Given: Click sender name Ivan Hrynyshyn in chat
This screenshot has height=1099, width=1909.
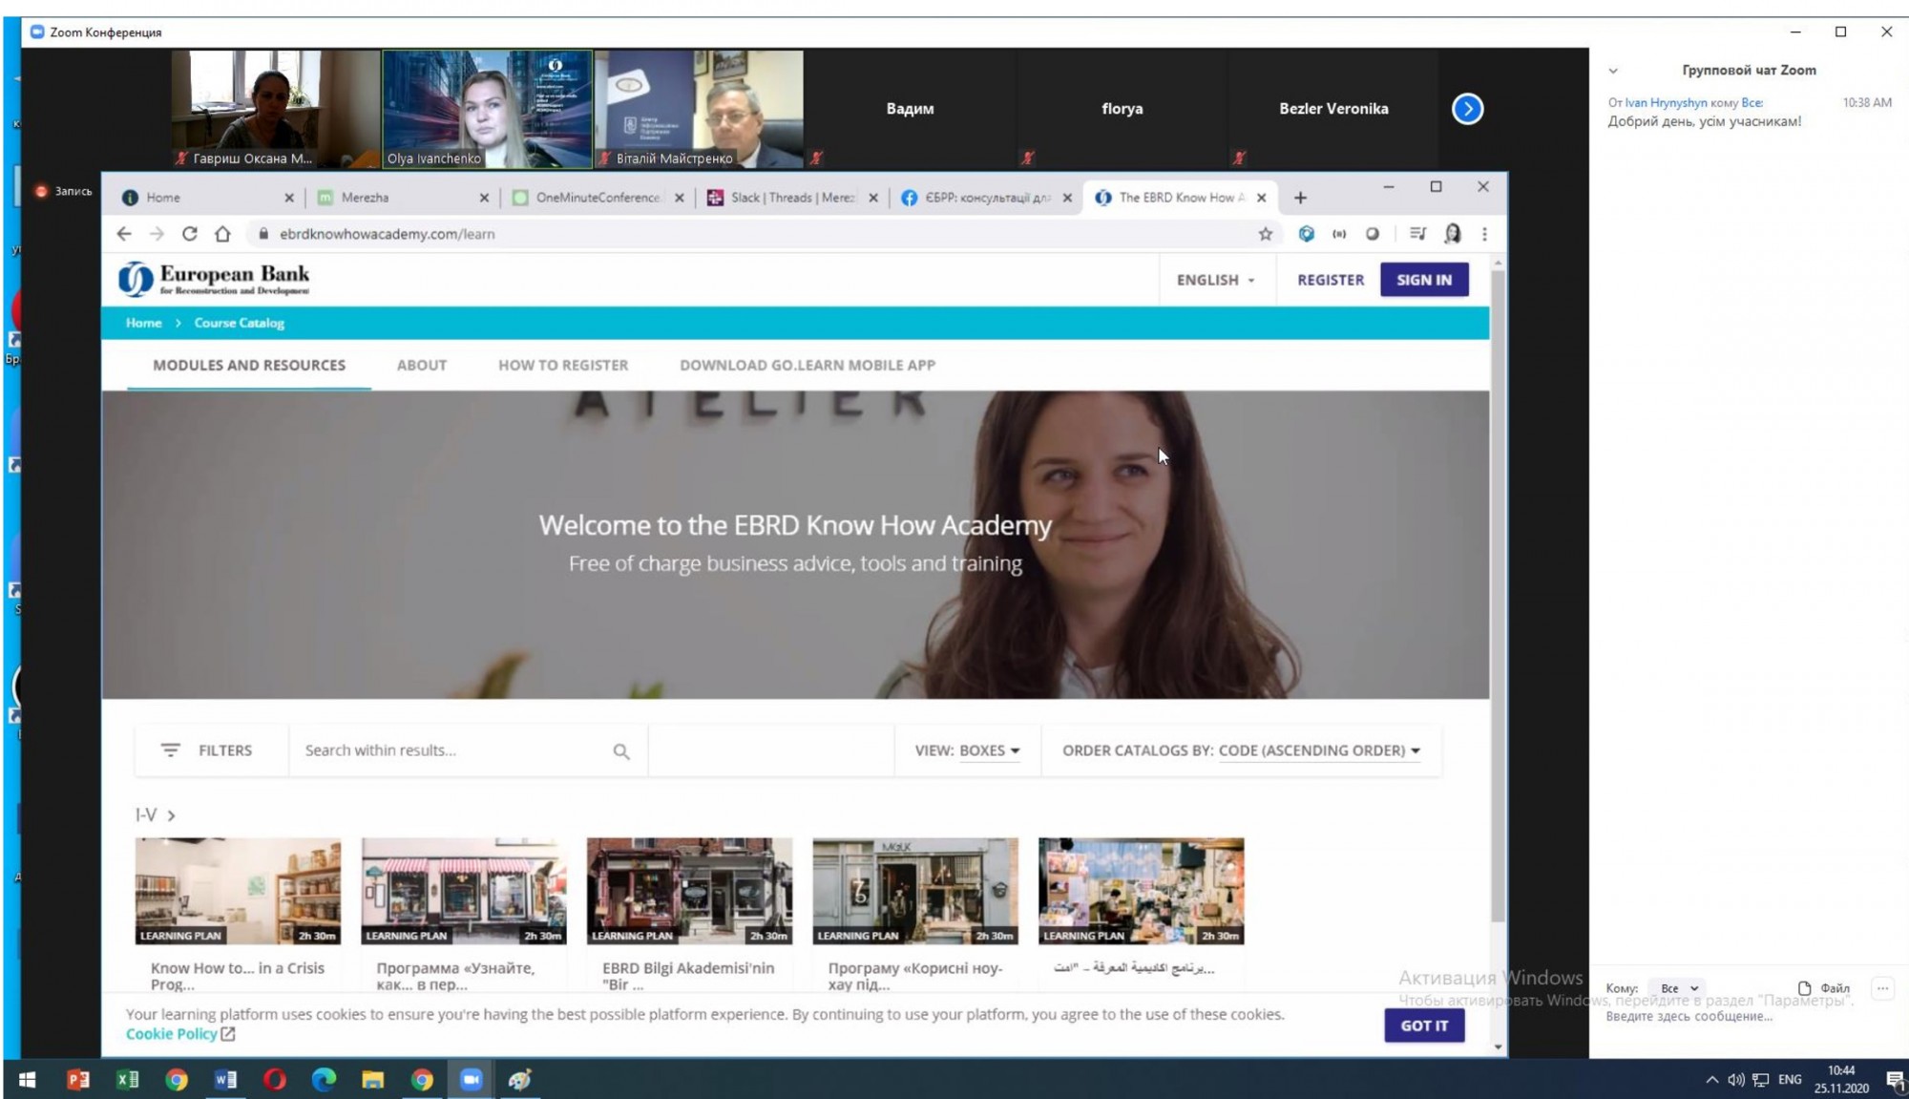Looking at the screenshot, I should pos(1666,103).
